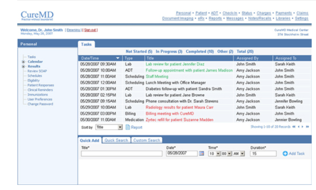Image resolution: width=316 pixels, height=190 pixels.
Task: Open the AM/PM dropdown
Action: click(x=239, y=154)
